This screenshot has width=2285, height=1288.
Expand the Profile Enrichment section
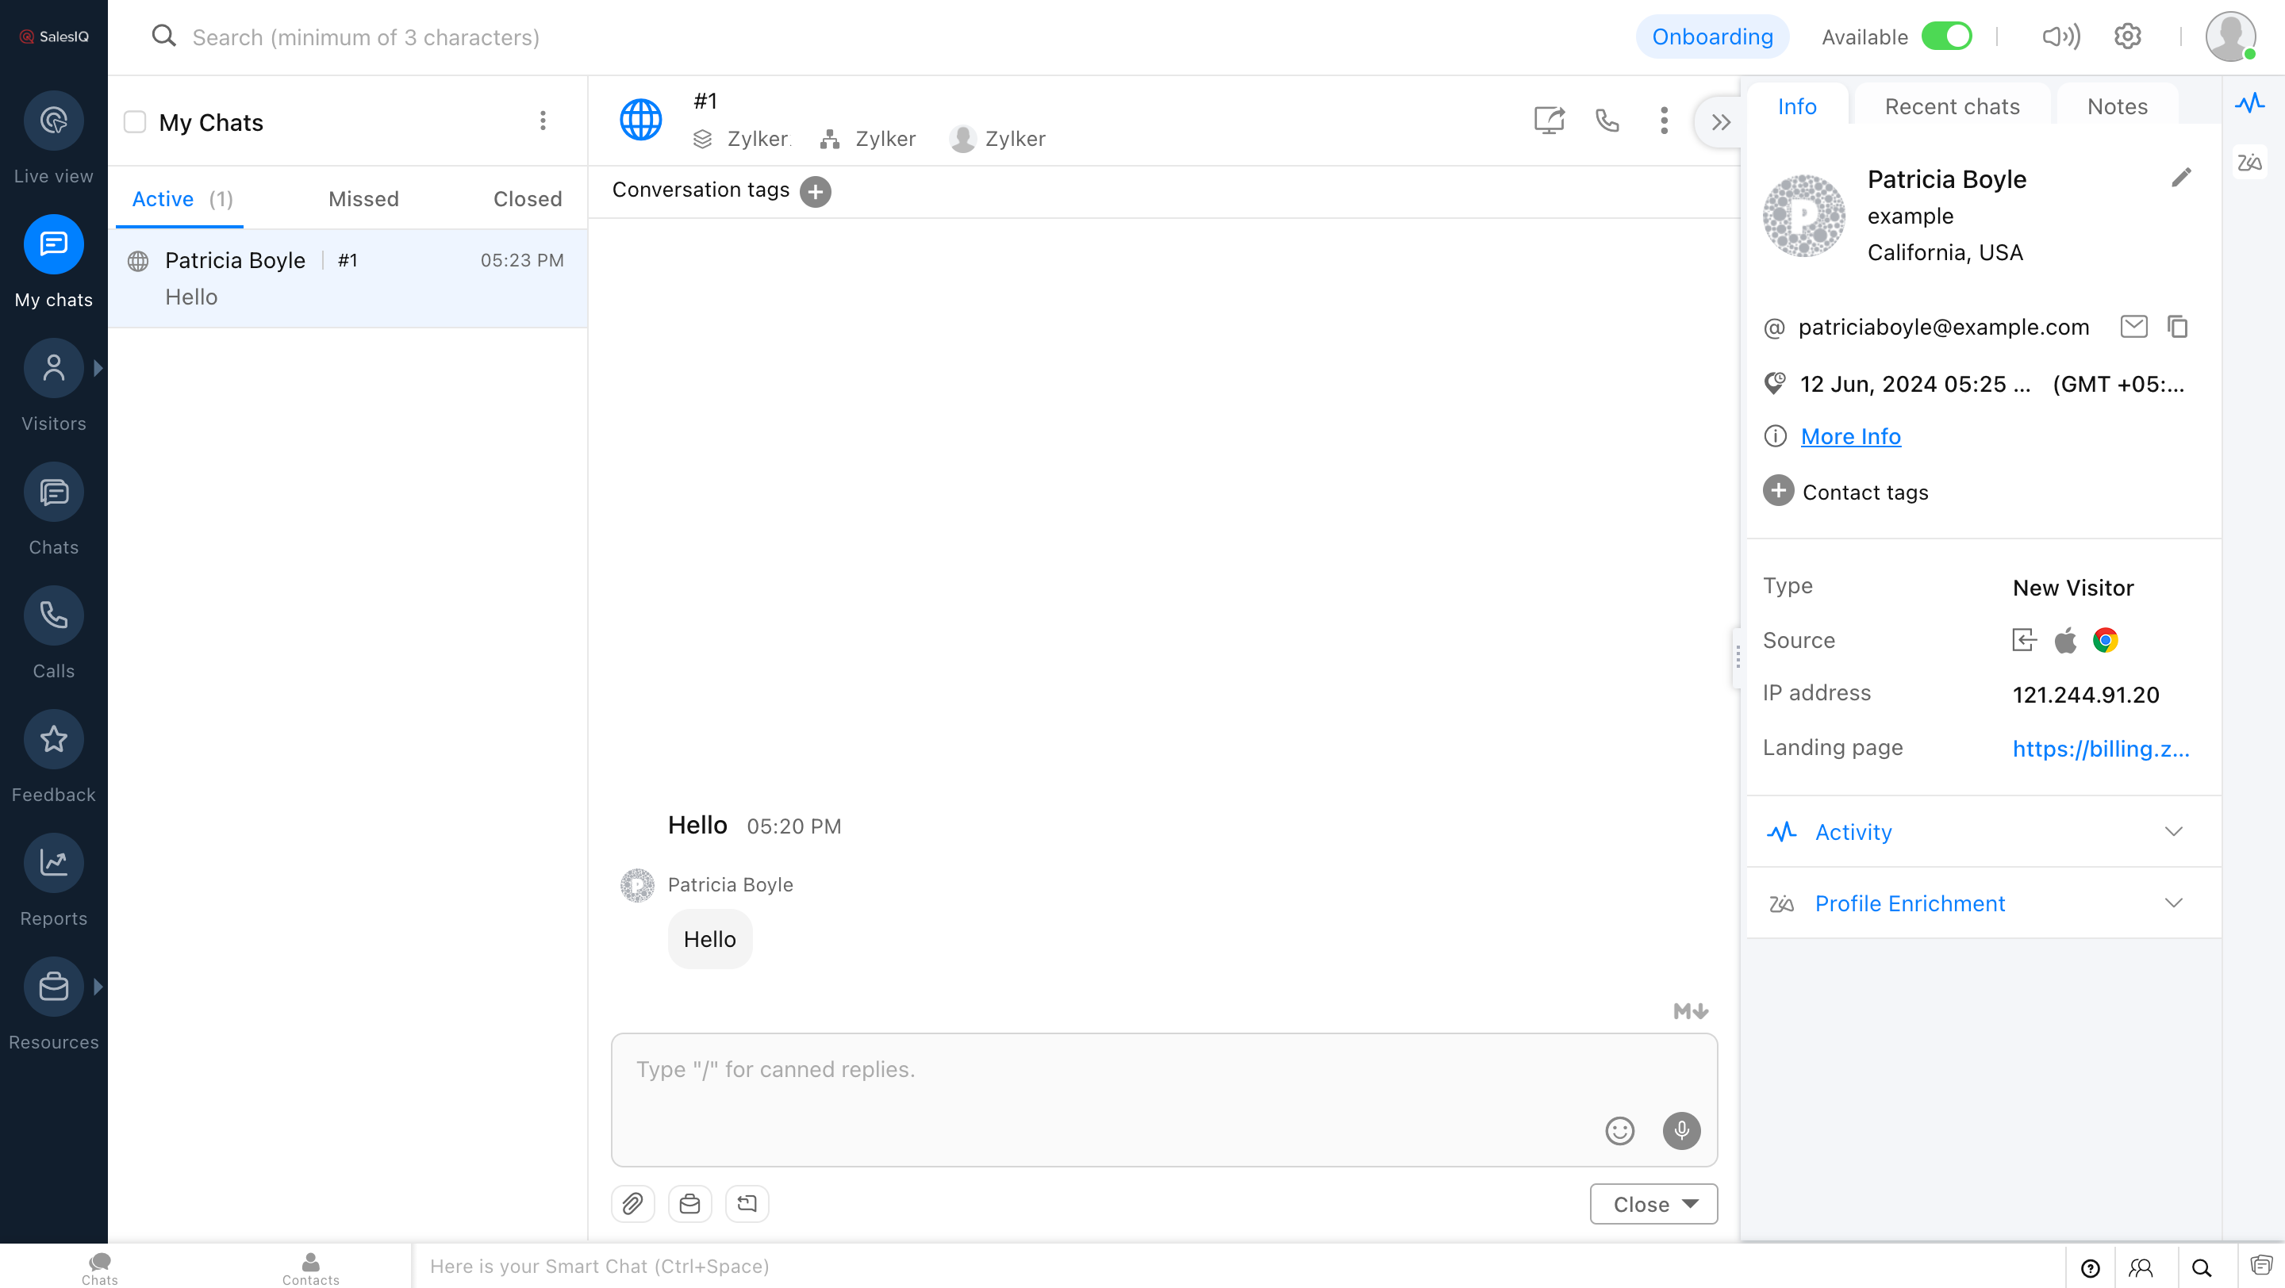2174,903
